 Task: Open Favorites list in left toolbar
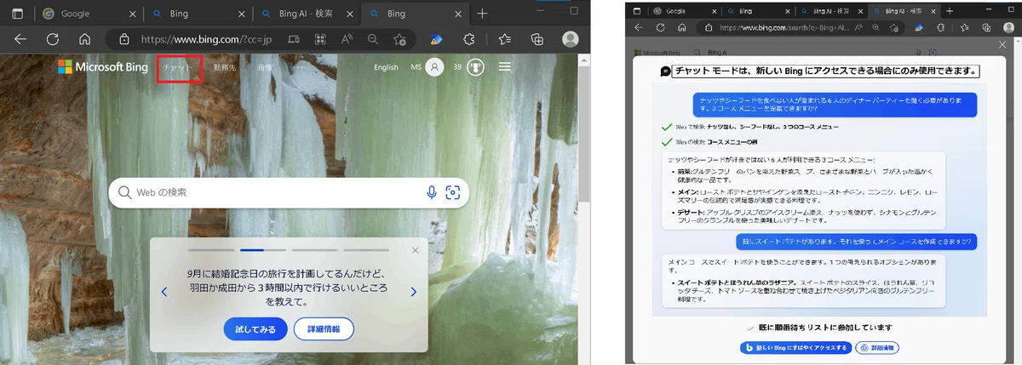504,39
